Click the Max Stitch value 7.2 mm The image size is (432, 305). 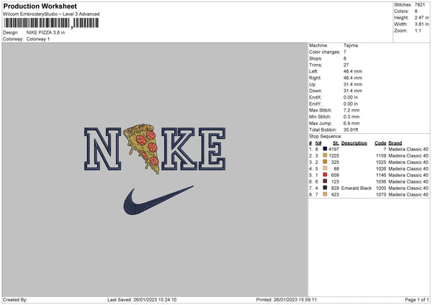click(x=351, y=110)
